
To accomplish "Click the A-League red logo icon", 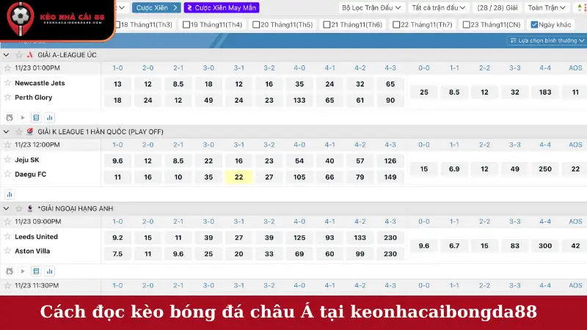I will tap(30, 55).
